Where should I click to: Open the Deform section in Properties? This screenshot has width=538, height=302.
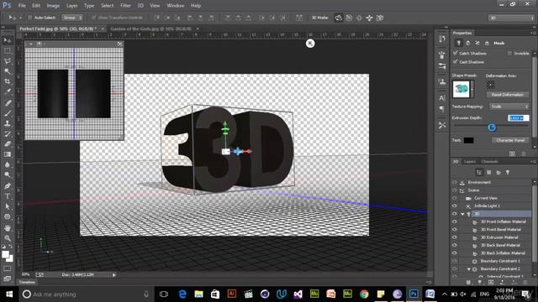[x=468, y=43]
